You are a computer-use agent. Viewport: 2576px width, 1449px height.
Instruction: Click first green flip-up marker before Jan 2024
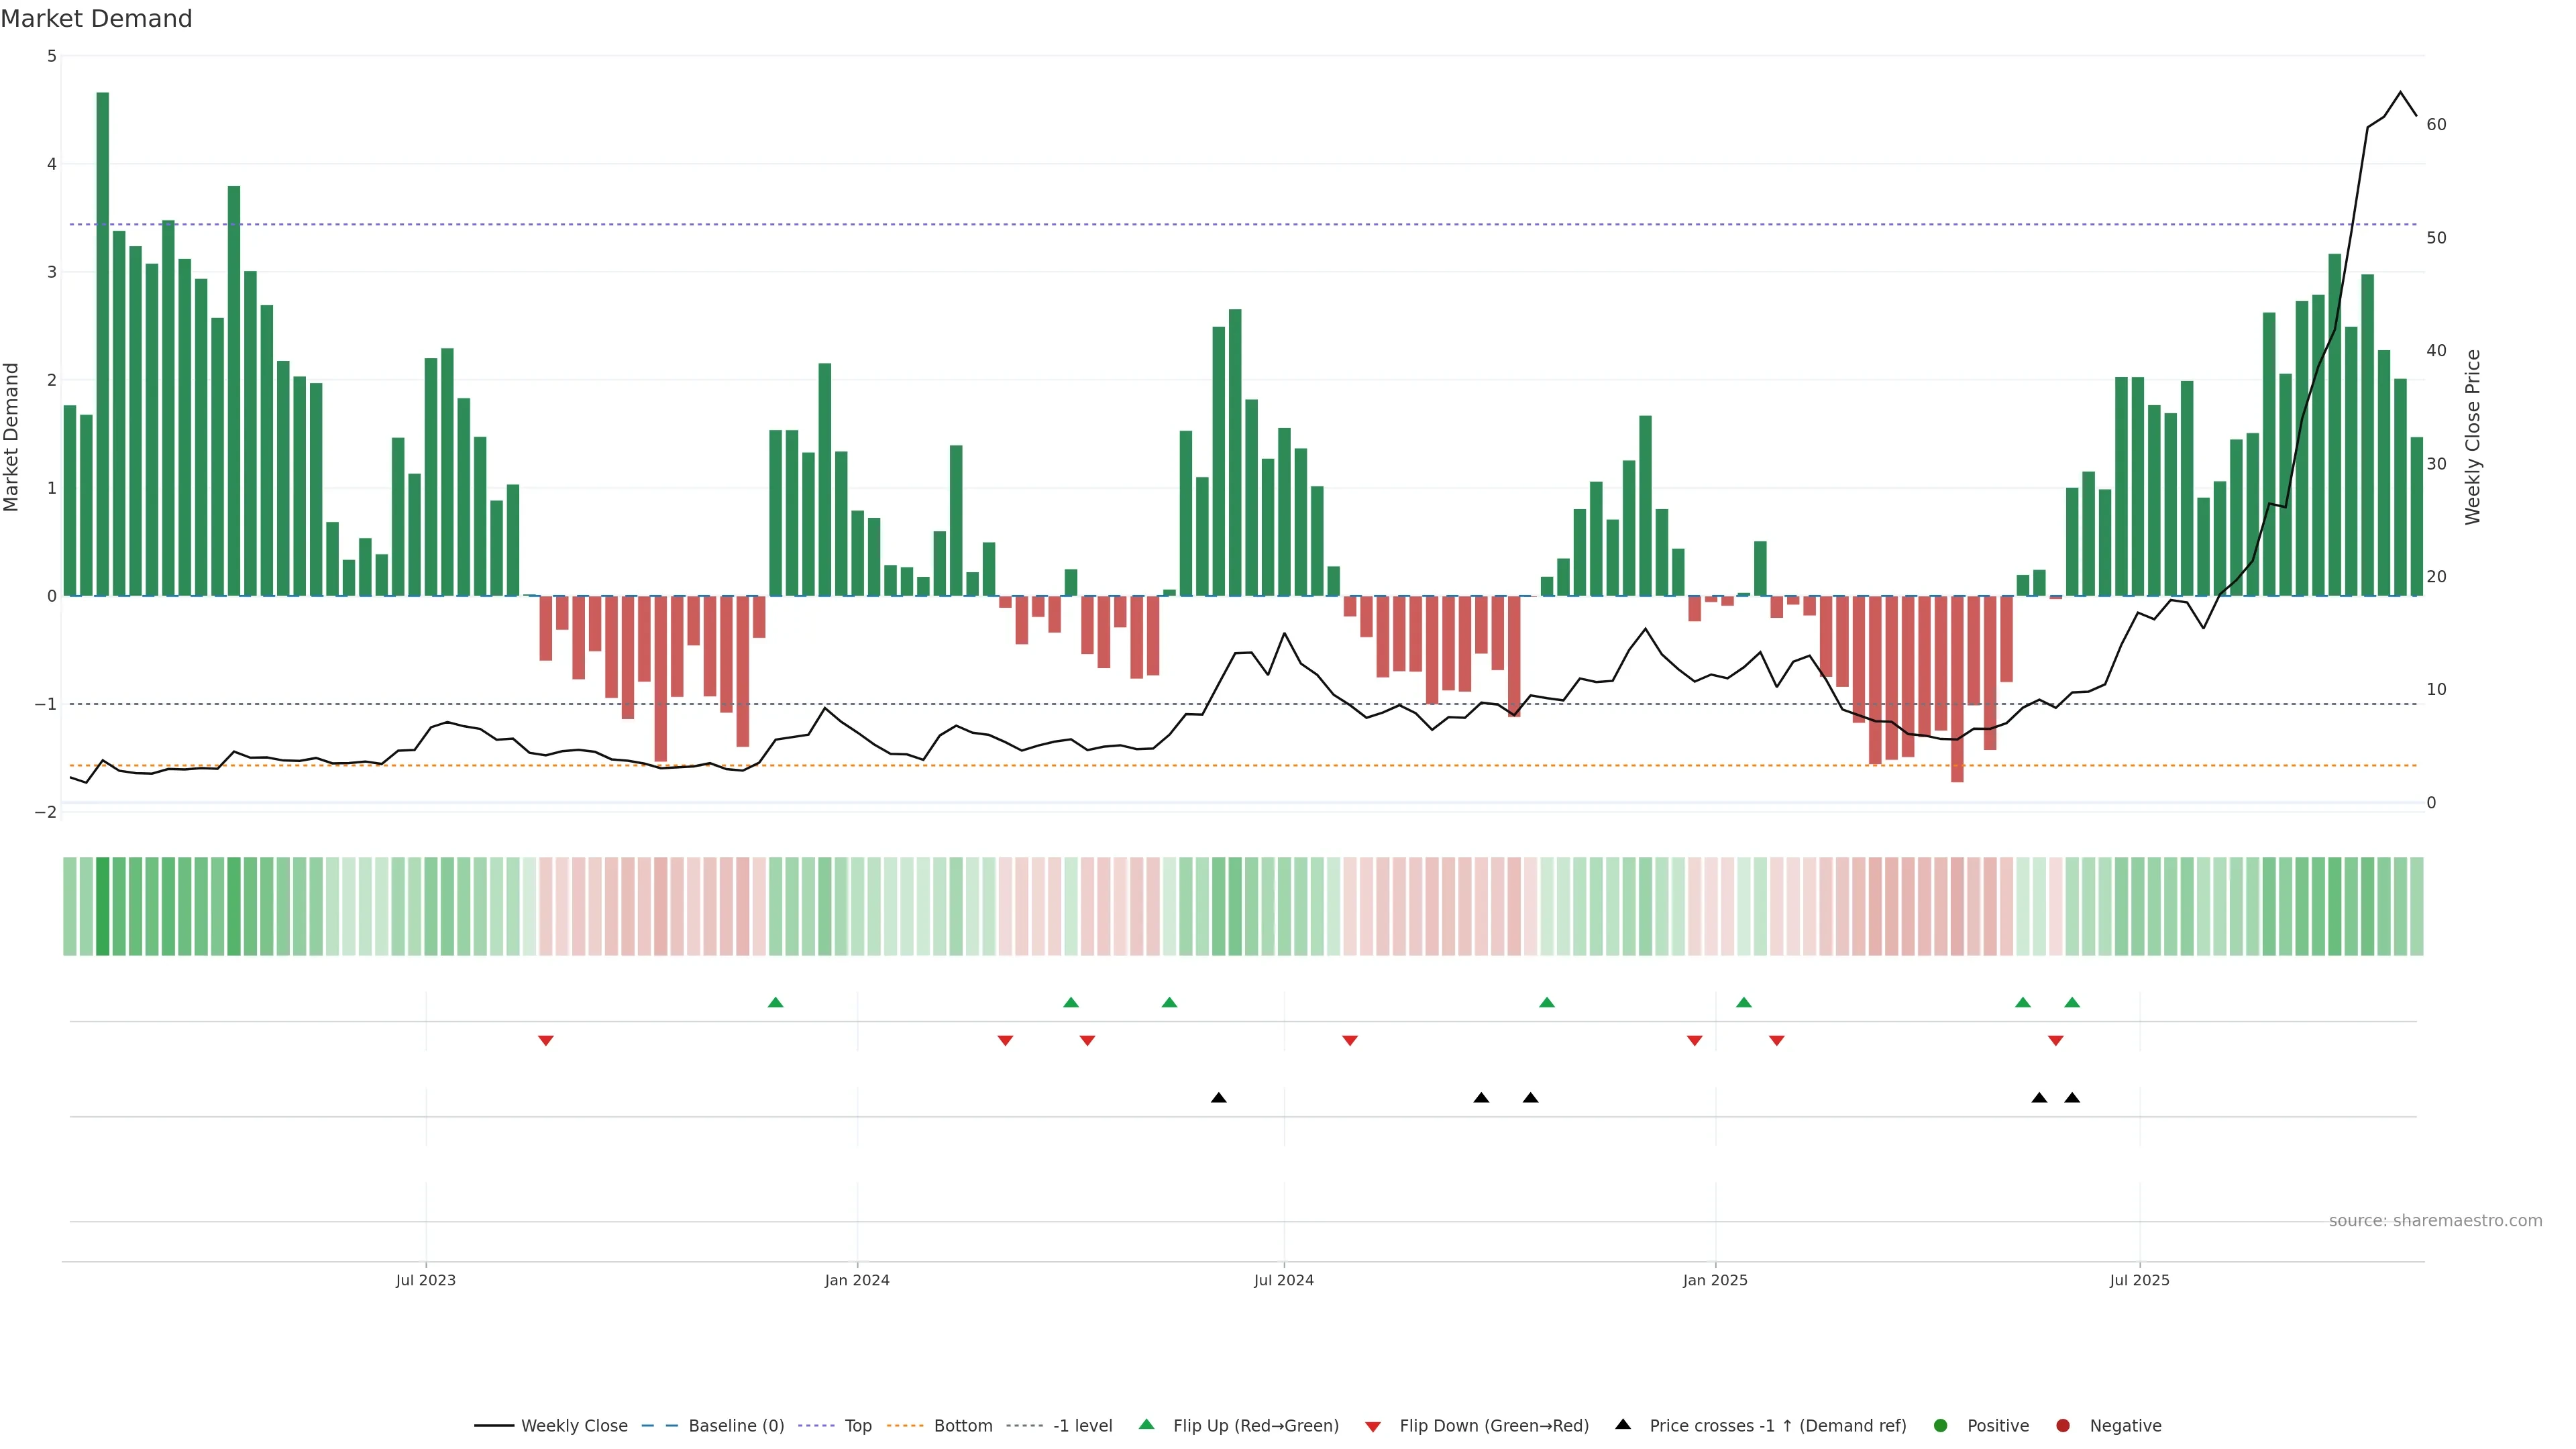tap(775, 1002)
